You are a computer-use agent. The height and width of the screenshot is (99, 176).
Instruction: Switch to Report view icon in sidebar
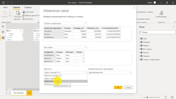3,26
